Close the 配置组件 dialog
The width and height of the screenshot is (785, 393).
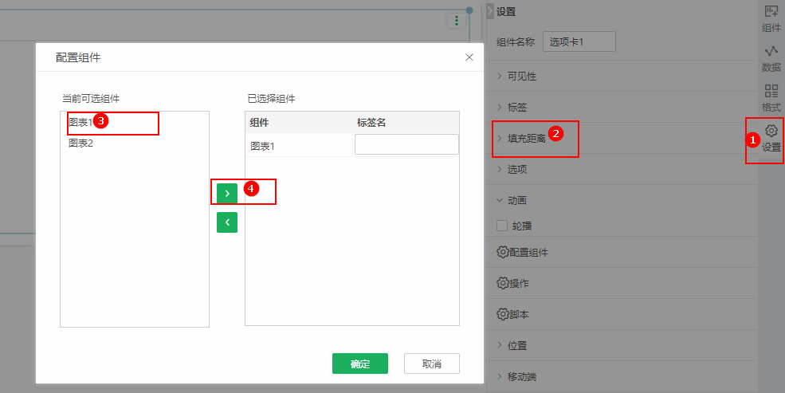pos(469,57)
